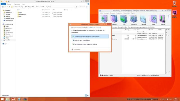Image resolution: width=180 pixels, height=101 pixels.
Task: Open Explorer Поделиться ribbon tab
Action: pyautogui.click(x=17, y=4)
